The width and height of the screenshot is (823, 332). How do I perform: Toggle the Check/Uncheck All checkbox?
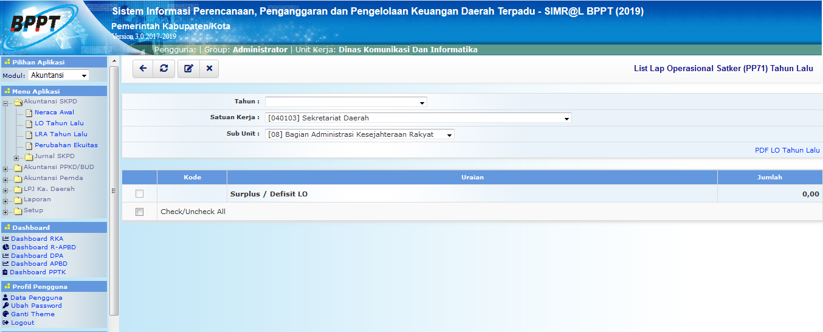(139, 212)
